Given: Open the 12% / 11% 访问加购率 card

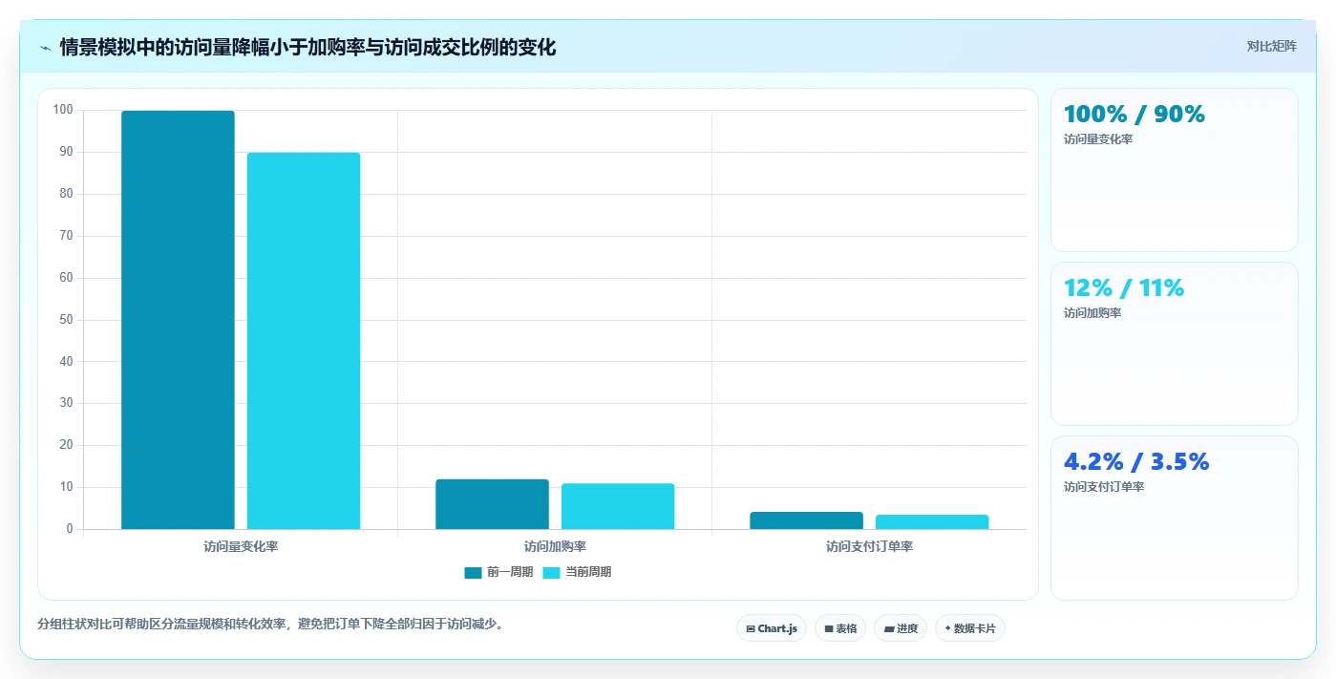Looking at the screenshot, I should (1174, 344).
